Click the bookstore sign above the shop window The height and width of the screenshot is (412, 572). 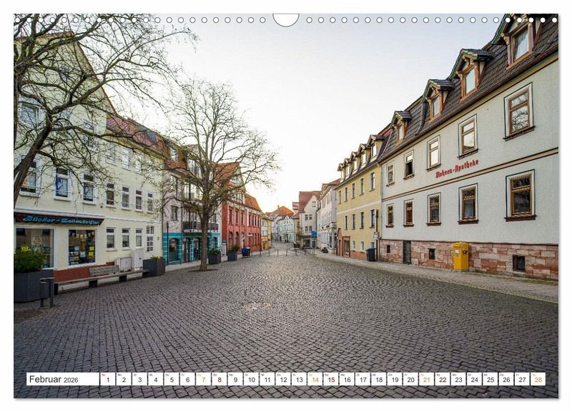click(59, 220)
